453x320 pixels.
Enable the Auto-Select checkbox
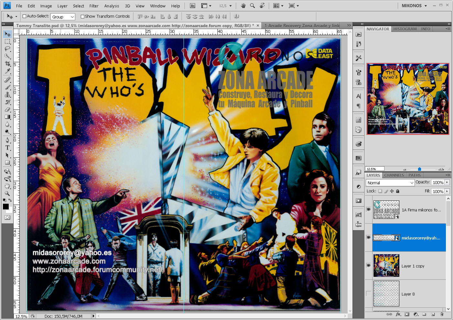[25, 16]
